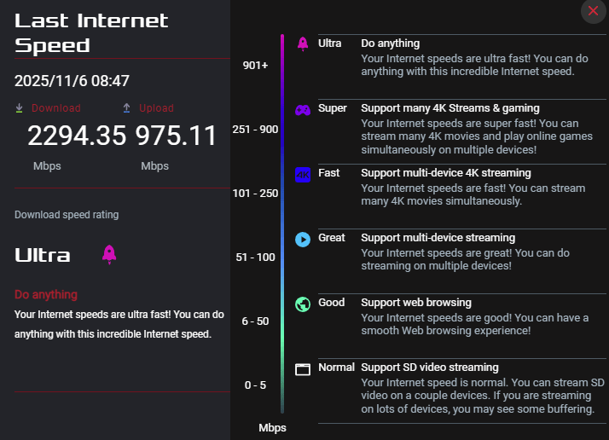Click the 2294.35 download speed value
This screenshot has width=609, height=440.
coord(77,136)
